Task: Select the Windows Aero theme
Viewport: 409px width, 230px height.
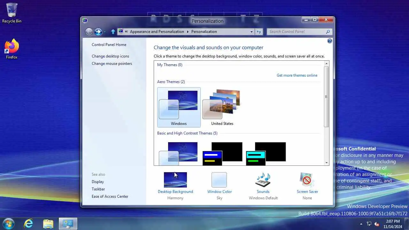Action: tap(179, 107)
